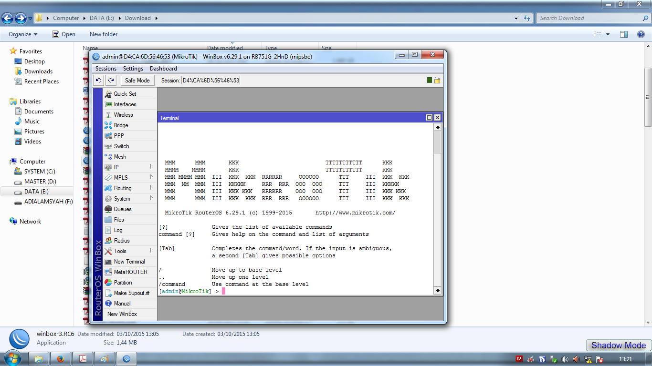Open the change-view dropdown arrow
The width and height of the screenshot is (652, 366).
(608, 34)
